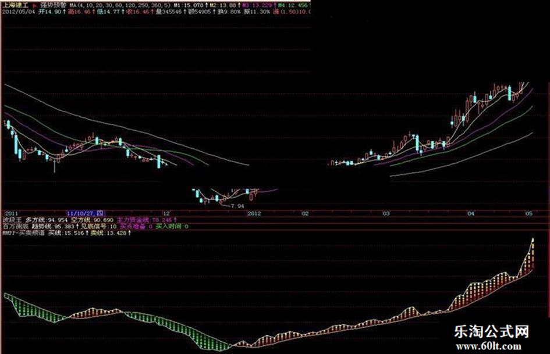The image size is (550, 354).
Task: Click the close price 收16.46
Action: (137, 12)
